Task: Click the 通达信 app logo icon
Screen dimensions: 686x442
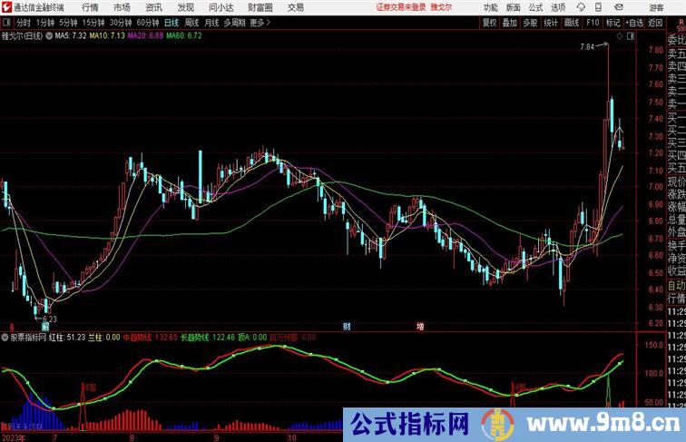Action: (x=7, y=7)
